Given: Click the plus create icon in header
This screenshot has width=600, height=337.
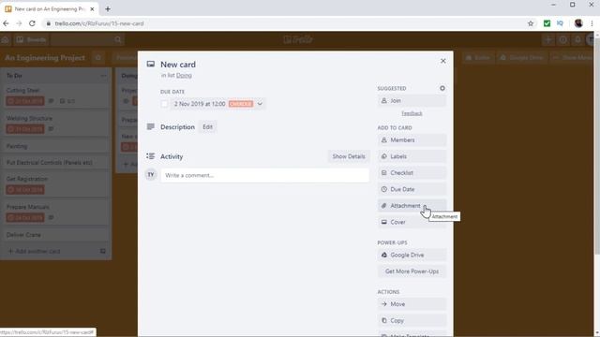Looking at the screenshot, I should click(x=547, y=39).
